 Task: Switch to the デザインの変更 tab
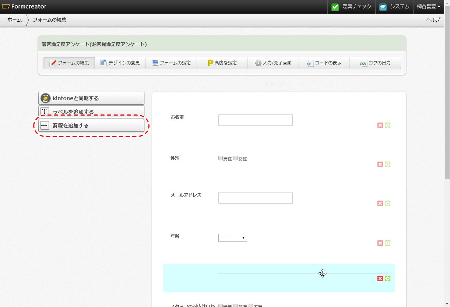[x=120, y=63]
